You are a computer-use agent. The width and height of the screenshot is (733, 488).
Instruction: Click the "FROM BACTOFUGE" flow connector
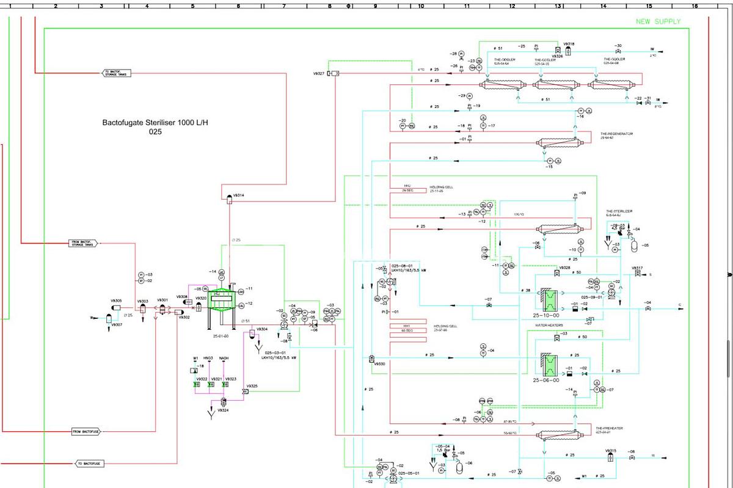(x=85, y=432)
